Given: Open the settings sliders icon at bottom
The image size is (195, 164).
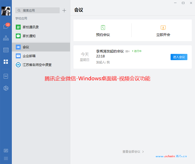Looking at the screenshot, I should point(6,150).
